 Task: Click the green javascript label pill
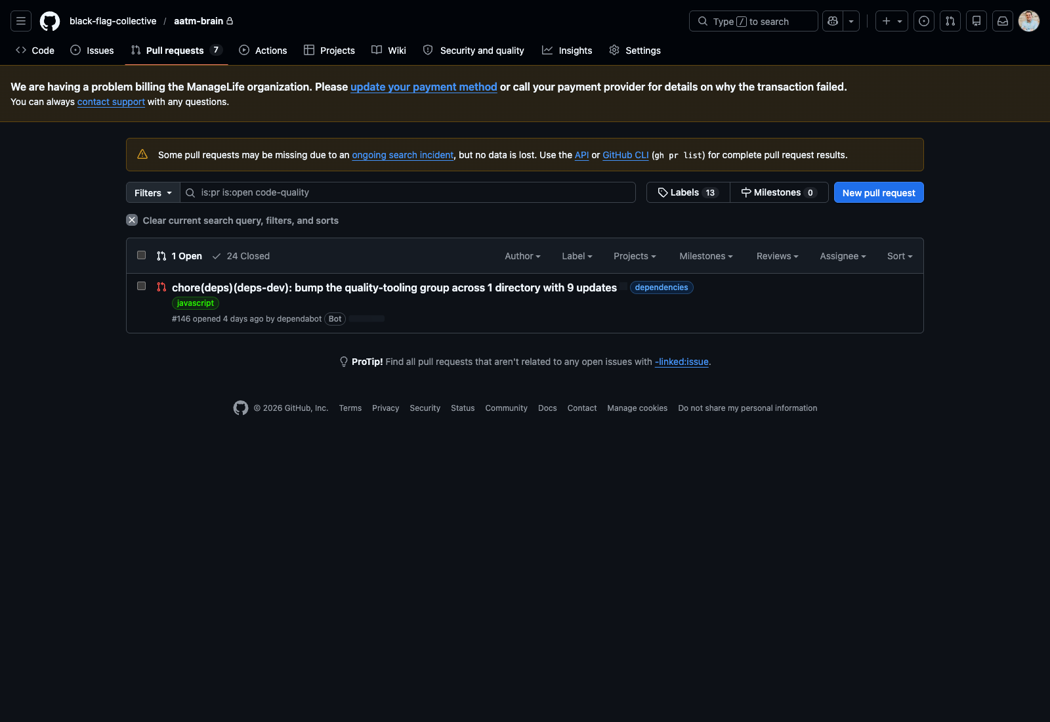click(195, 303)
